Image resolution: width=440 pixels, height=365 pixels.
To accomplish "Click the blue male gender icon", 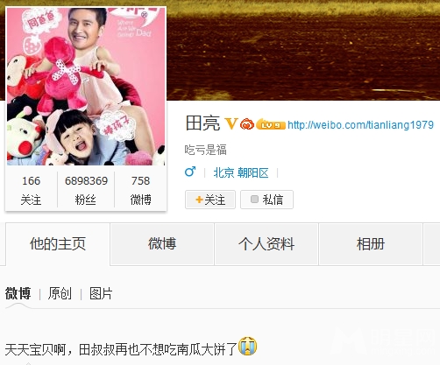I will click(190, 172).
